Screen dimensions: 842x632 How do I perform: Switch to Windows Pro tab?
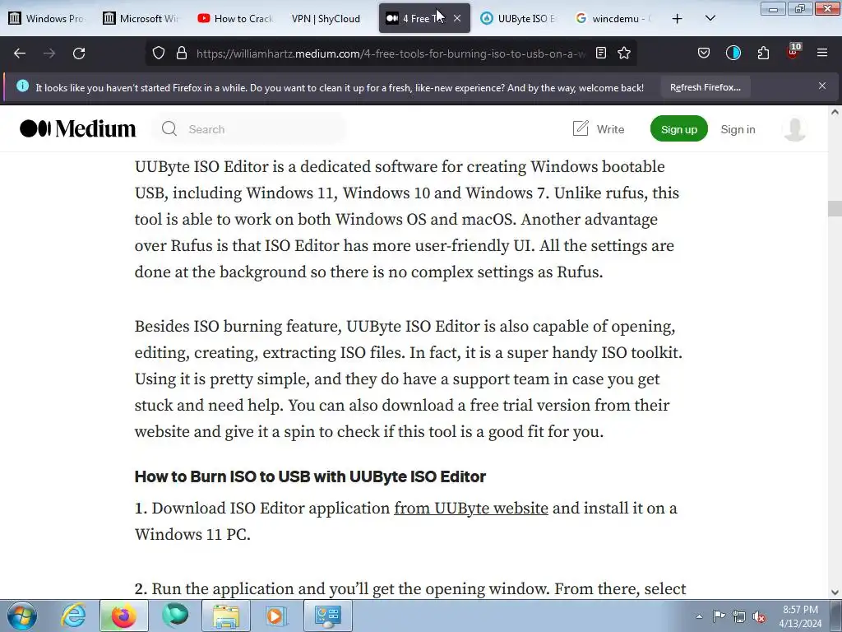47,18
